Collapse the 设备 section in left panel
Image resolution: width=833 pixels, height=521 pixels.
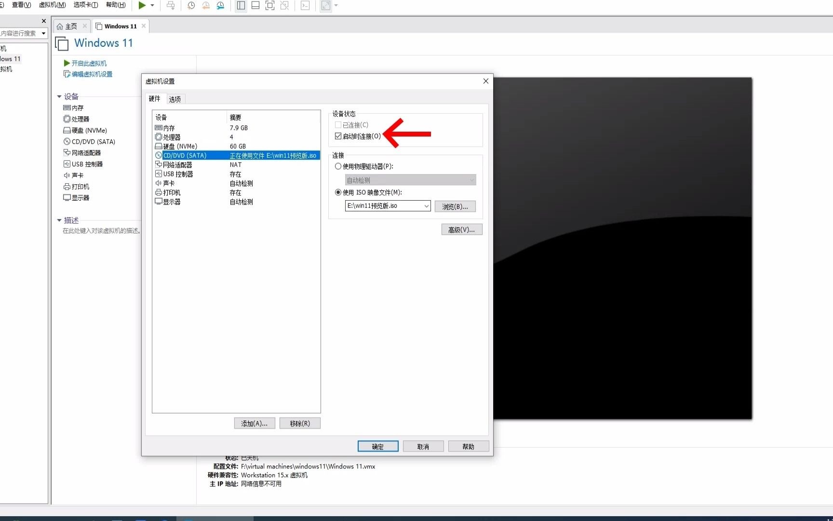coord(59,96)
